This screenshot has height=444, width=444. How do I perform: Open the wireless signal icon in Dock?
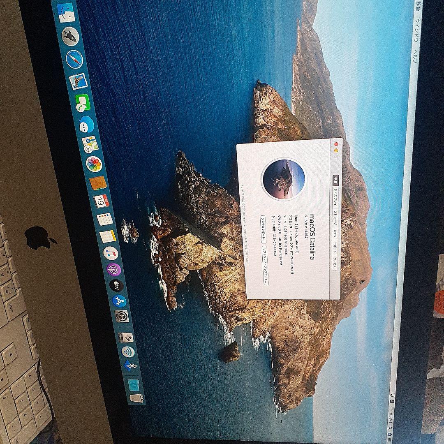click(x=128, y=351)
